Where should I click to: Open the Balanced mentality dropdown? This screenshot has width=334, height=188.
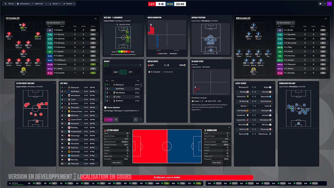point(39,4)
